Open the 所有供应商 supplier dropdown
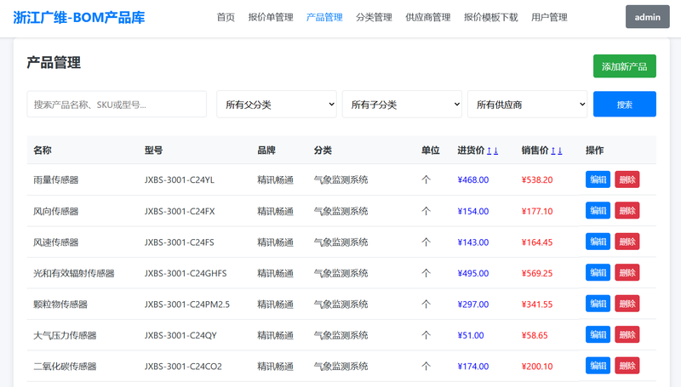This screenshot has height=387, width=681. [527, 105]
